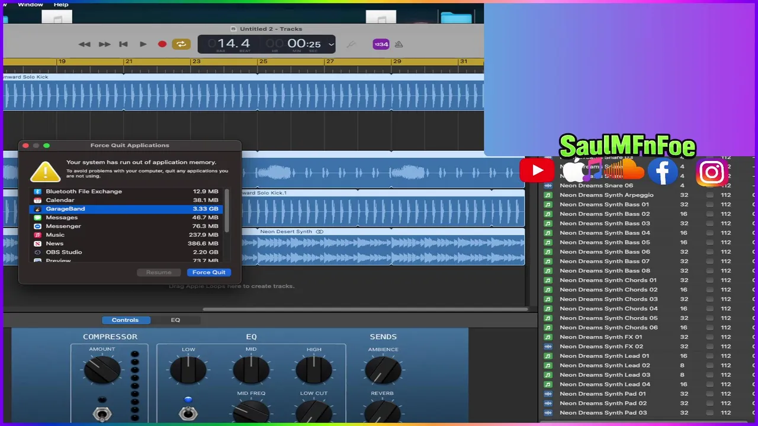Viewport: 758px width, 426px height.
Task: Select the Calendar app icon in list
Action: pos(37,200)
